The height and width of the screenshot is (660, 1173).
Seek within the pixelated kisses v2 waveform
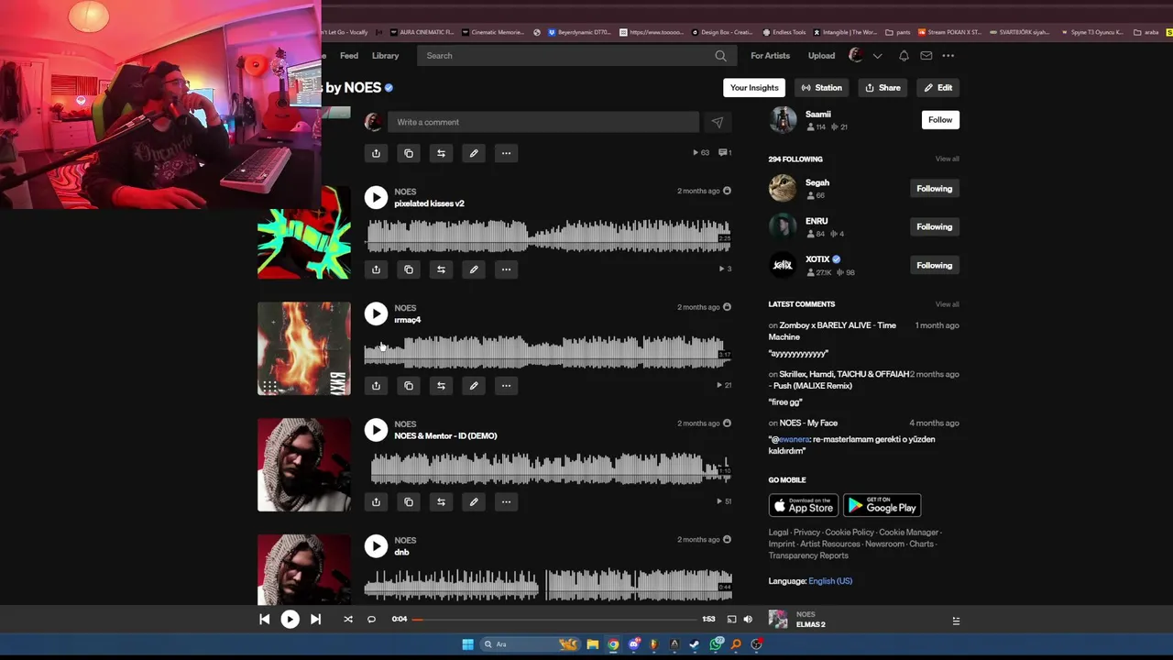coord(548,236)
